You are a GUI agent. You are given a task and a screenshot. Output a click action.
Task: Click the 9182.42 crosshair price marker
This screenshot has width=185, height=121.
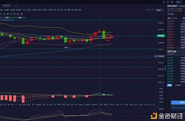coord(159,56)
